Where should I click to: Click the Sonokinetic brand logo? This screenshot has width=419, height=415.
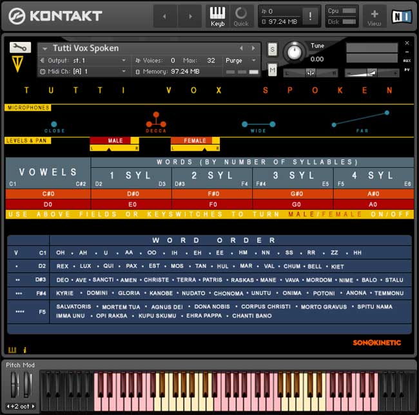pos(377,342)
